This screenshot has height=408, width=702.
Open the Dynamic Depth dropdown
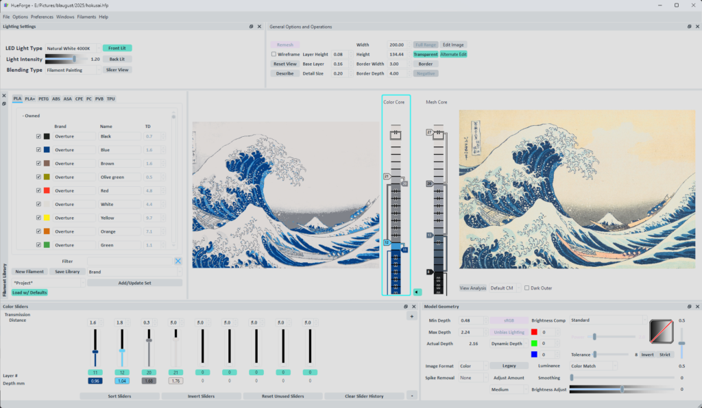tap(509, 344)
